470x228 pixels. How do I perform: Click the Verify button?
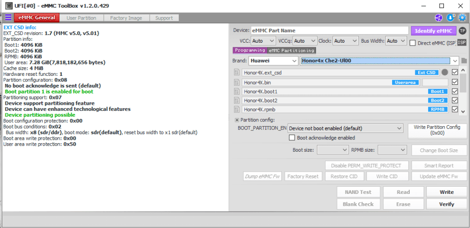[447, 204]
